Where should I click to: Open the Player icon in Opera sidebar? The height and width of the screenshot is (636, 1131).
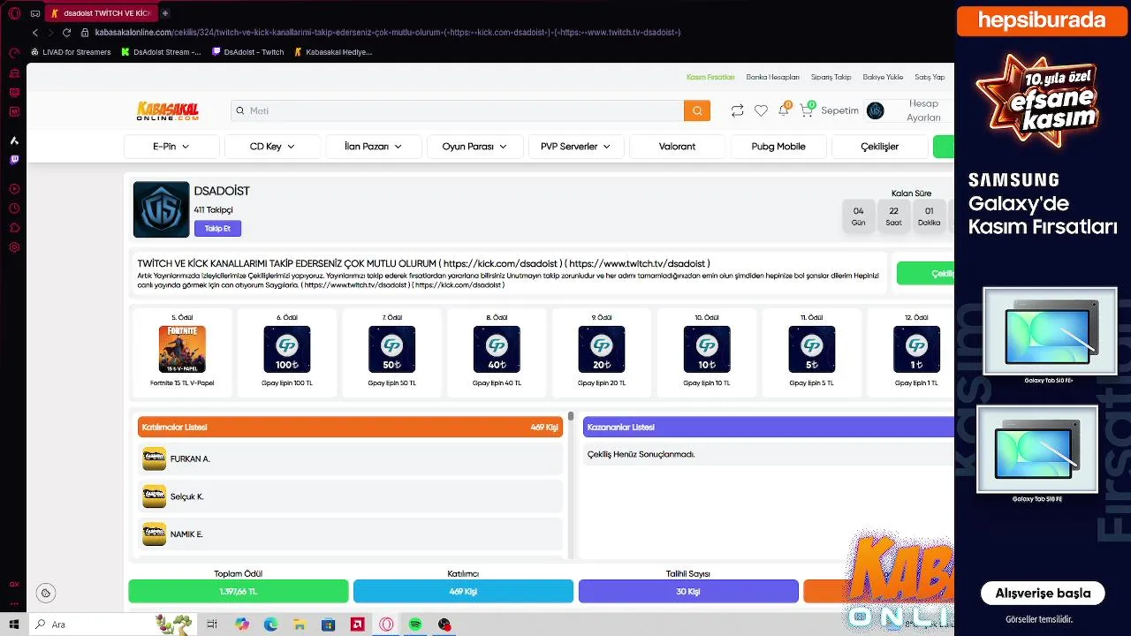click(14, 189)
